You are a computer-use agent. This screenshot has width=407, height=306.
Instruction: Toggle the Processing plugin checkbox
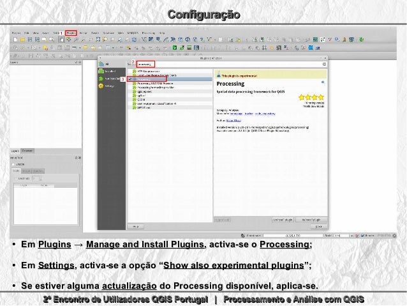pyautogui.click(x=129, y=79)
